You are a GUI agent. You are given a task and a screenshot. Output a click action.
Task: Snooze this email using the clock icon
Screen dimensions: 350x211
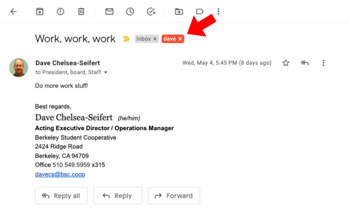pyautogui.click(x=130, y=11)
